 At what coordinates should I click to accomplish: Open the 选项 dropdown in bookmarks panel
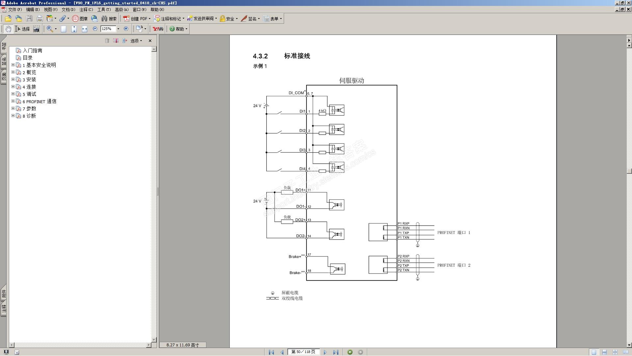136,41
